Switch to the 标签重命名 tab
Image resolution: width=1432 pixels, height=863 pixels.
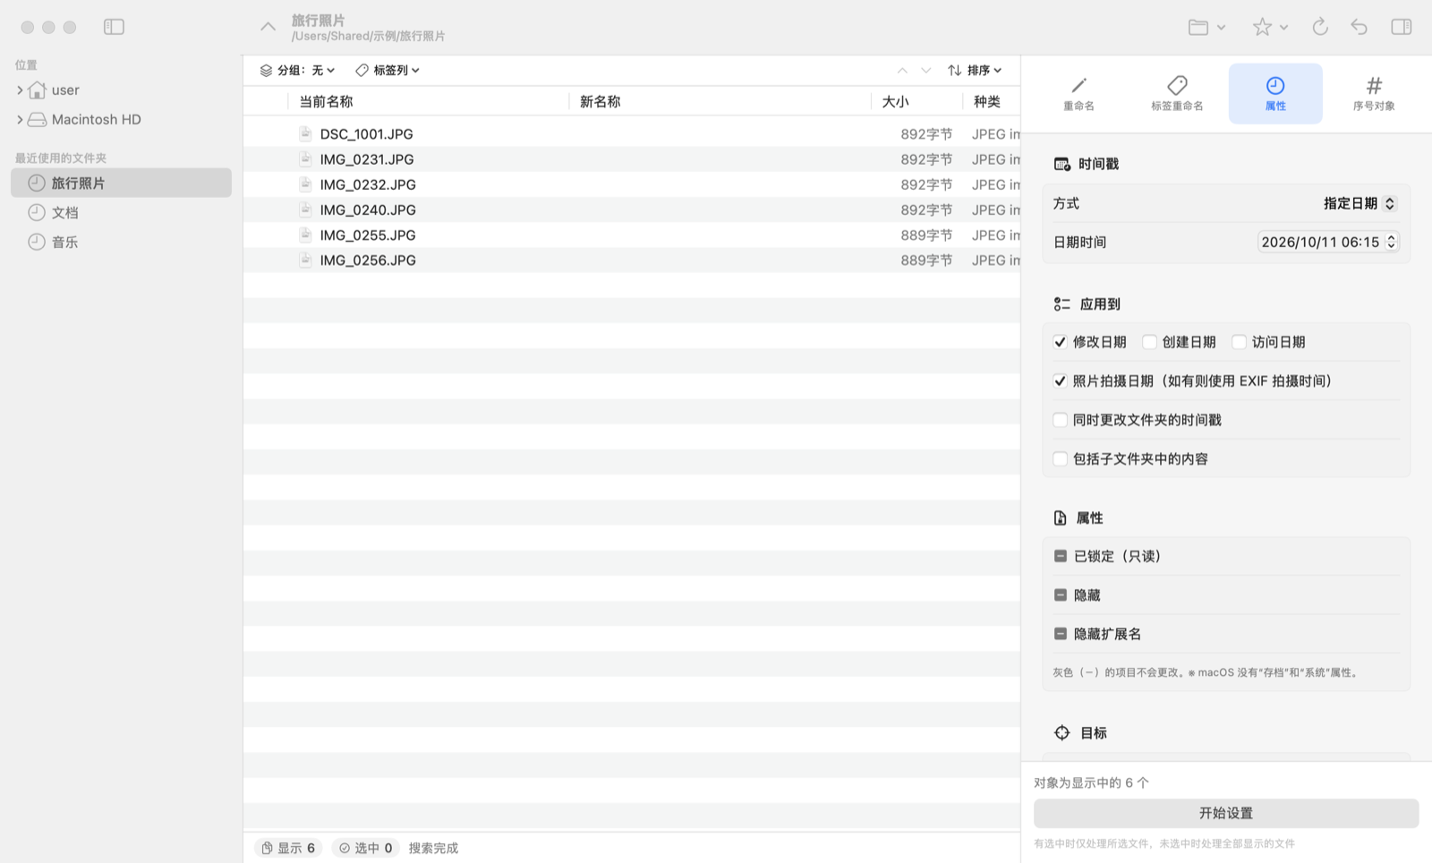point(1177,93)
